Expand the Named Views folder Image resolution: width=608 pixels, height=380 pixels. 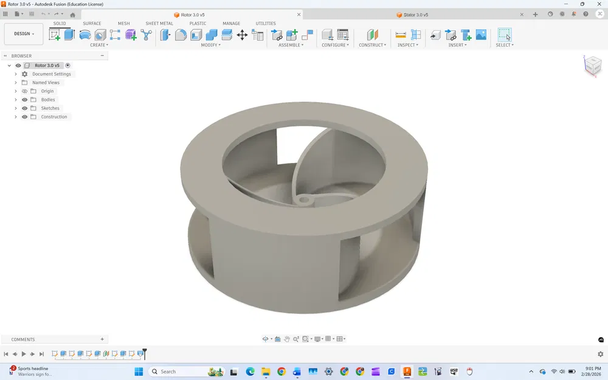16,83
